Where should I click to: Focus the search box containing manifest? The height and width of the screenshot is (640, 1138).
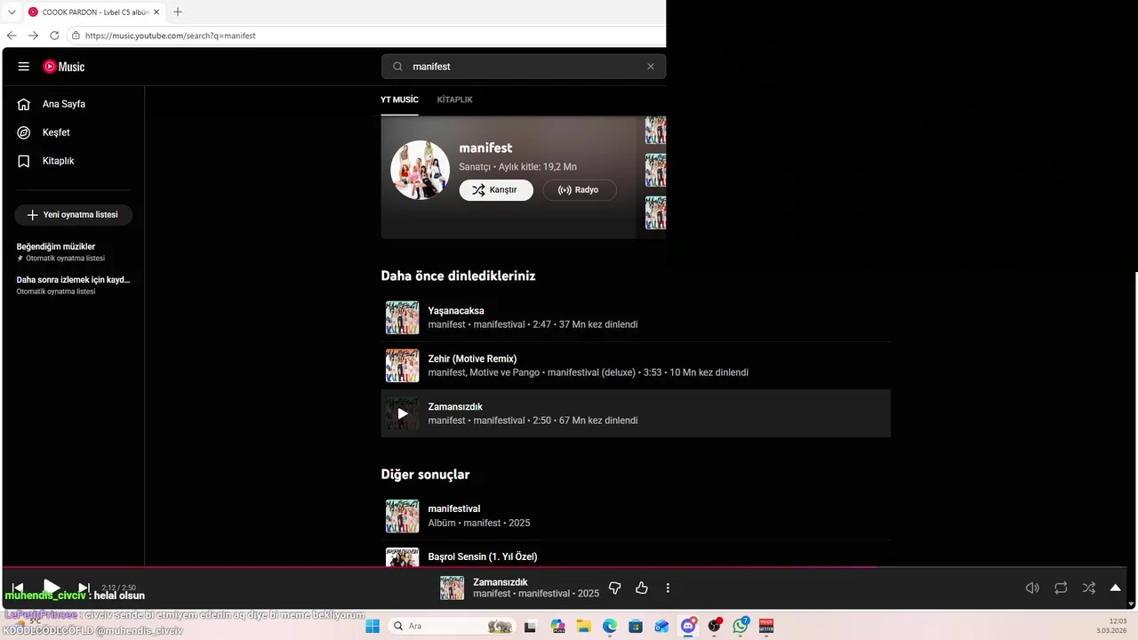pos(525,67)
